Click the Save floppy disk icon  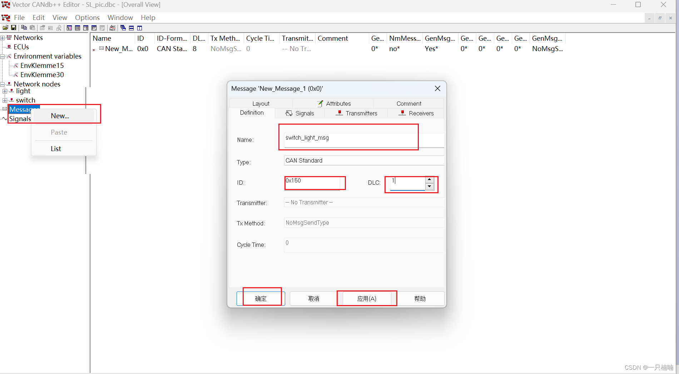[x=14, y=28]
